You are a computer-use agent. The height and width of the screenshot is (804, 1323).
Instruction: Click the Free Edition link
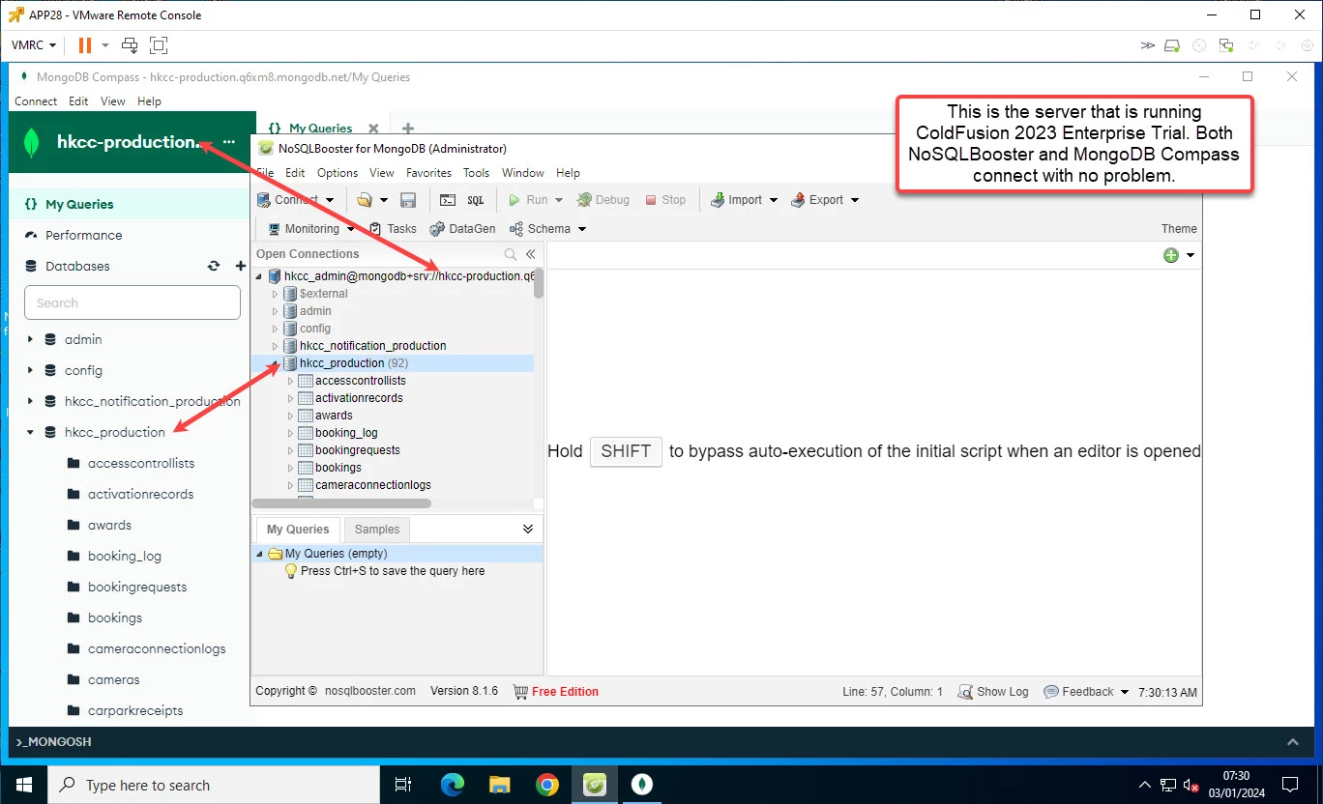[x=565, y=692]
